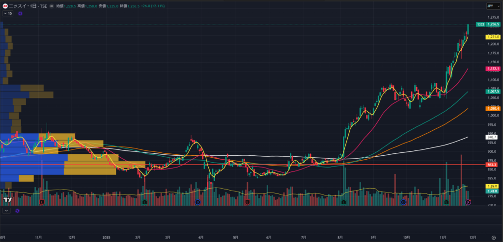Click the purple loading icon beside 15
The image size is (503, 242).
pyautogui.click(x=21, y=14)
